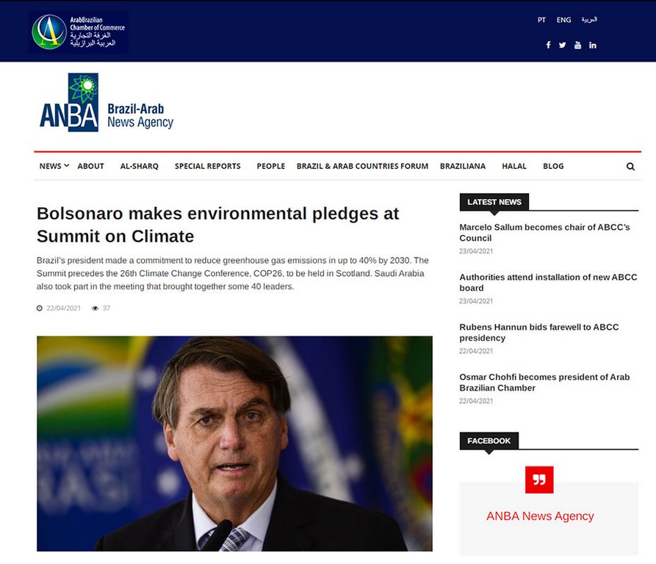
Task: Open the Twitter icon in header
Action: [x=563, y=45]
